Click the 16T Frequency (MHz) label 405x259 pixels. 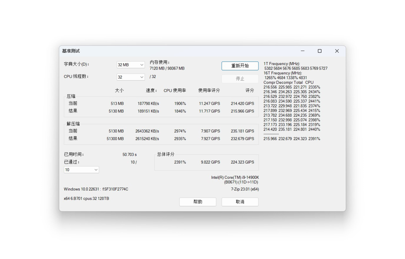point(283,73)
